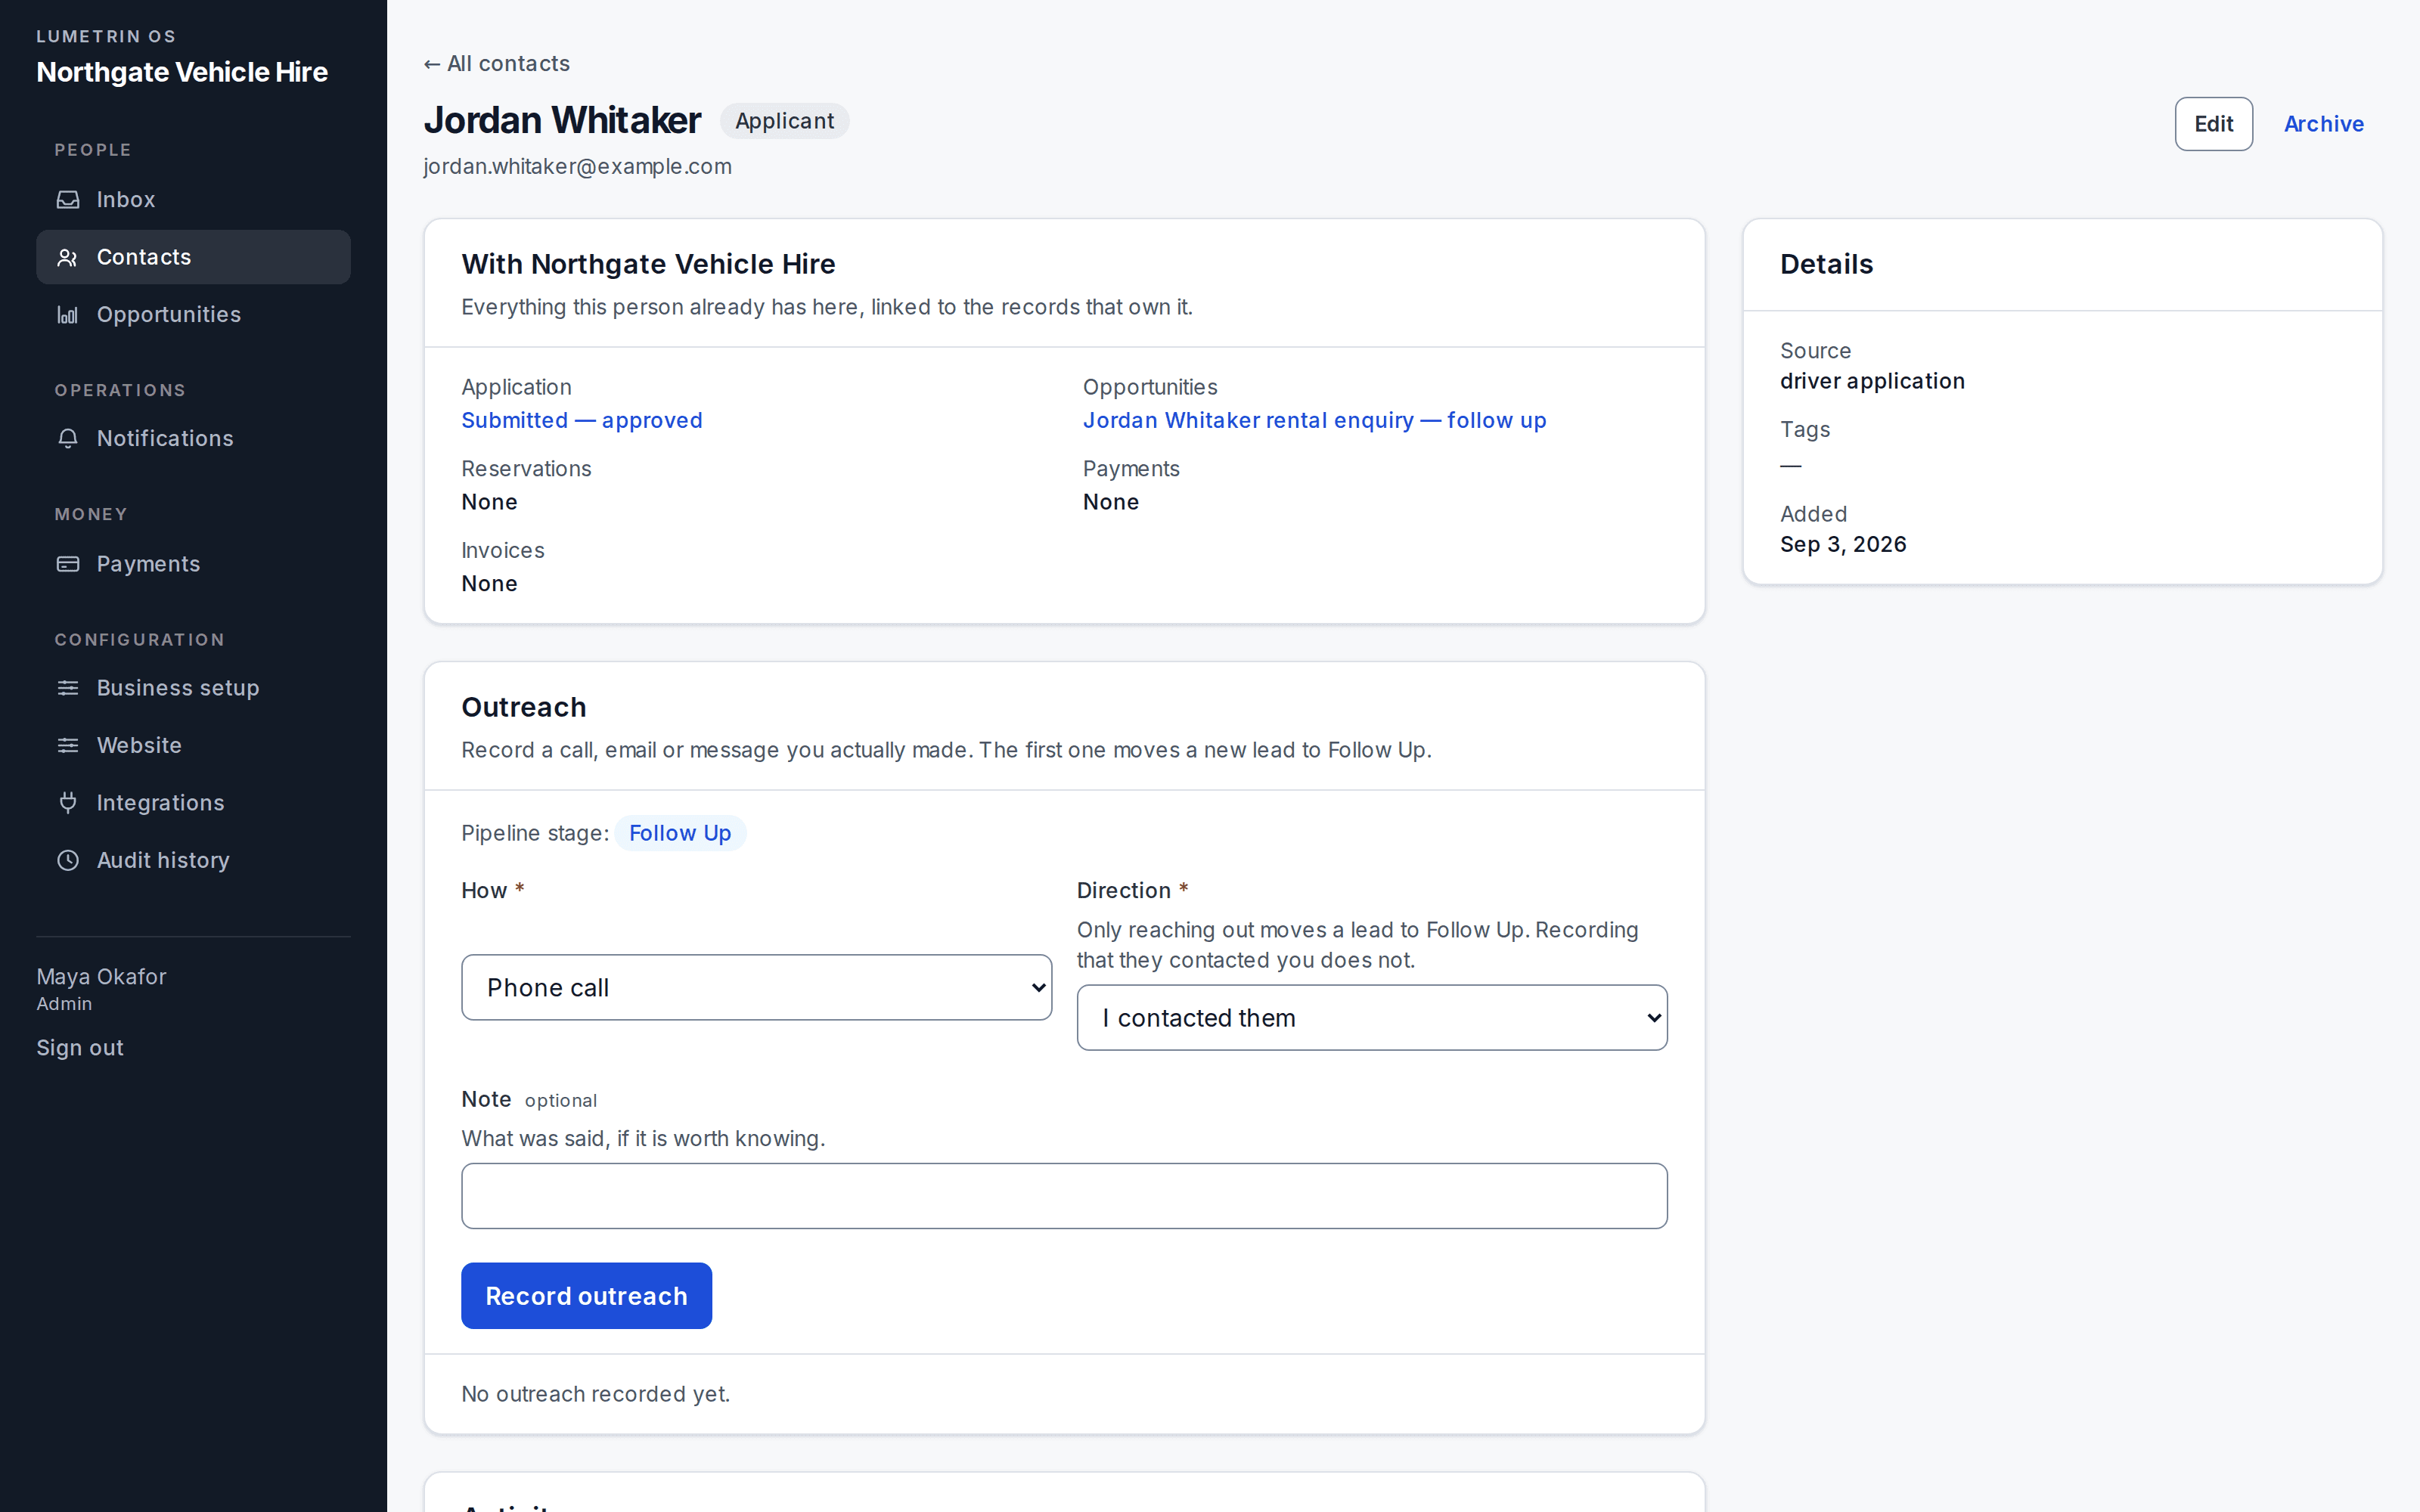Click the 'Sep 3, 2026' added date
Screen dimensions: 2420x1512
(1843, 544)
